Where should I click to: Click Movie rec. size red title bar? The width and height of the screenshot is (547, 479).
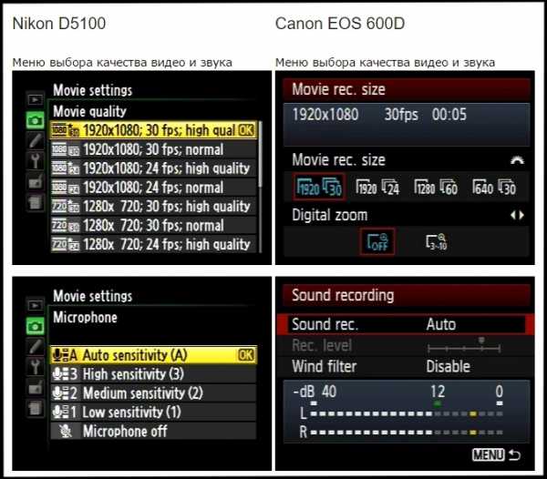click(407, 89)
